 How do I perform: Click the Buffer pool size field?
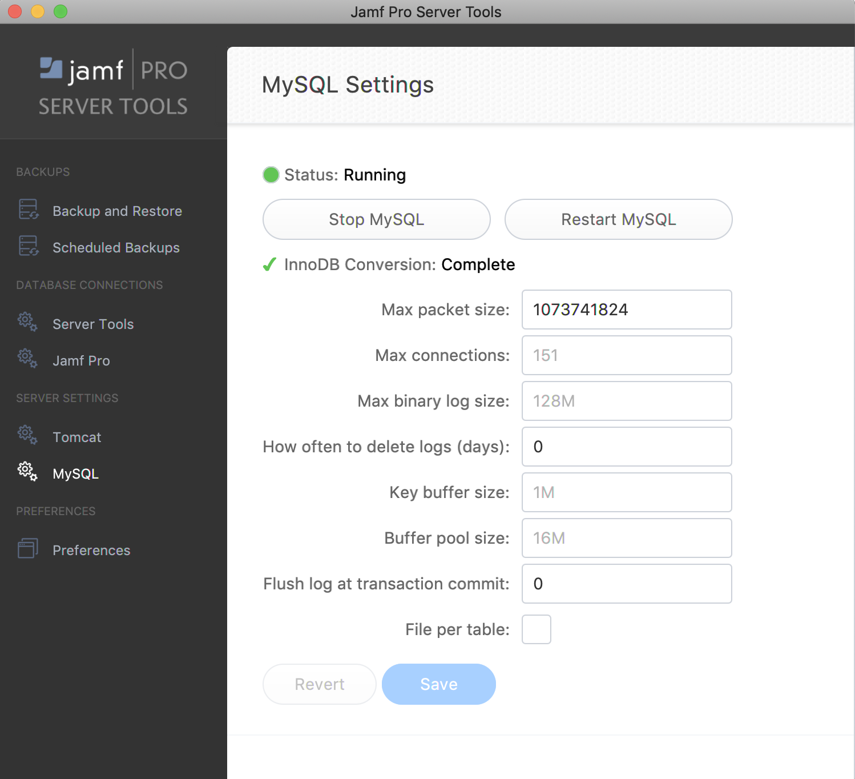tap(626, 538)
